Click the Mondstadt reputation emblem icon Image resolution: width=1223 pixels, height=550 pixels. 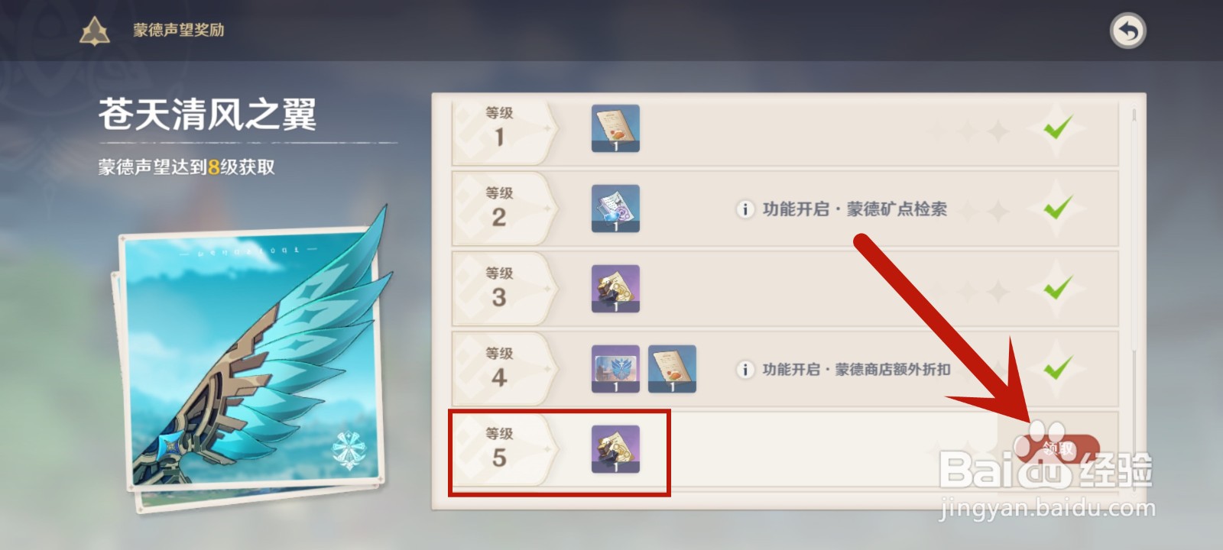95,31
